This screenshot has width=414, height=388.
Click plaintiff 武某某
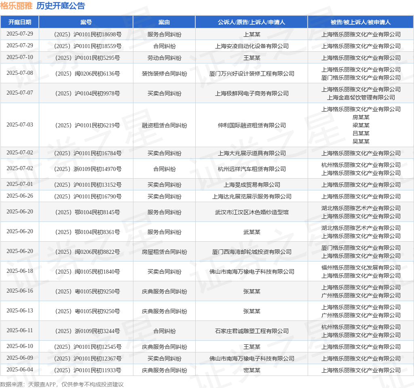(x=251, y=232)
